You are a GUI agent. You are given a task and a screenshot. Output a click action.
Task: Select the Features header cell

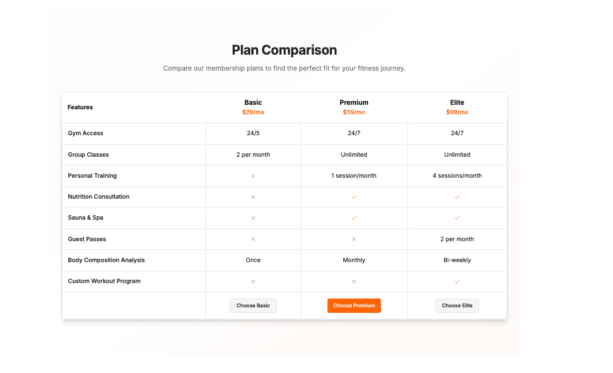click(x=80, y=107)
